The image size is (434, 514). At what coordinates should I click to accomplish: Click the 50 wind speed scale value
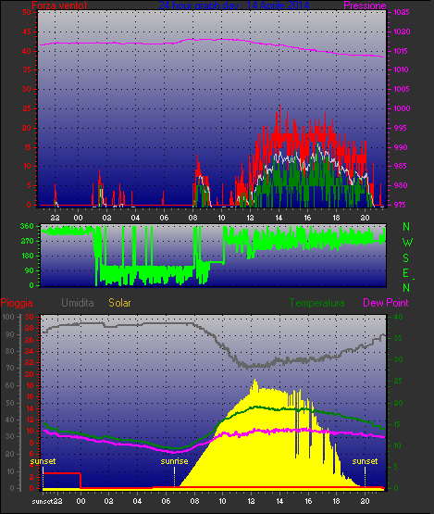point(27,12)
